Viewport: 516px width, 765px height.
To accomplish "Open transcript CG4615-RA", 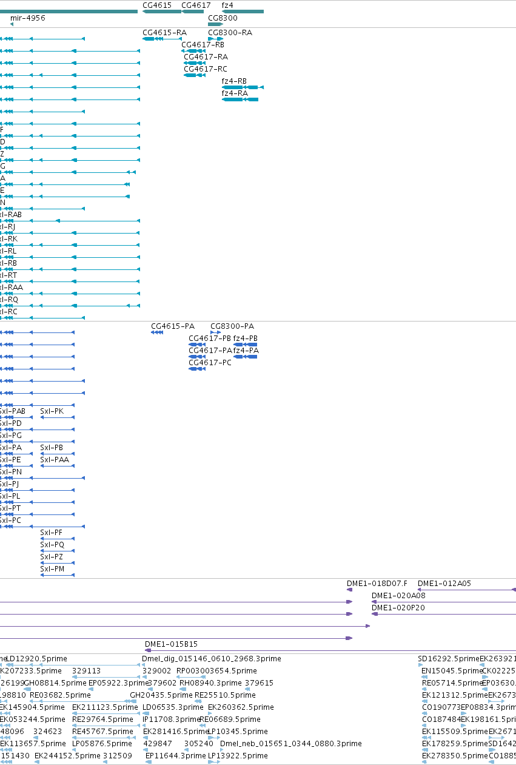I will (164, 33).
